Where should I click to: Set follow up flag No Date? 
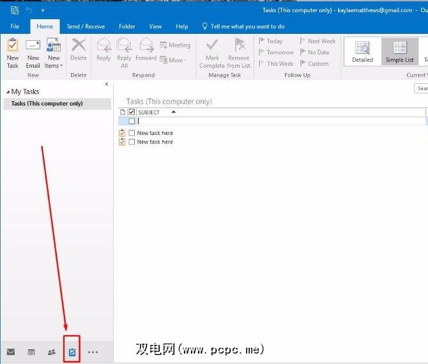point(314,52)
